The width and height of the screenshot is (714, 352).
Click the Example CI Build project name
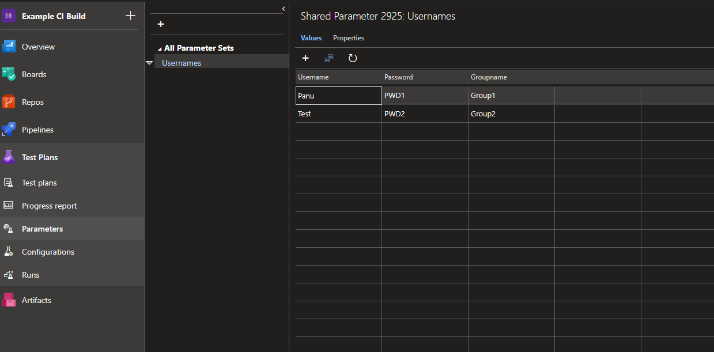[x=54, y=16]
